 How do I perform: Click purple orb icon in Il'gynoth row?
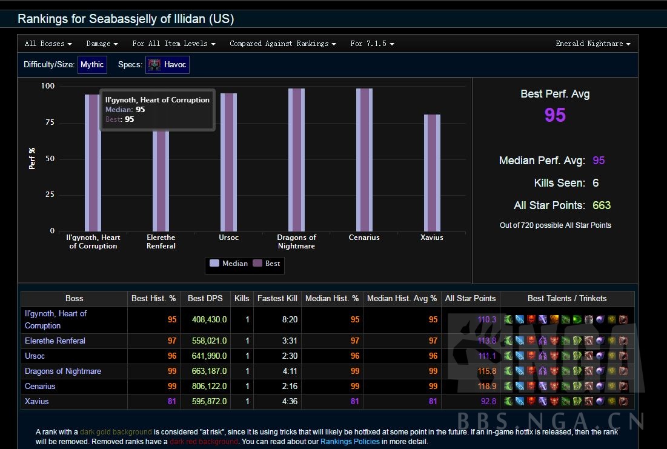point(600,319)
